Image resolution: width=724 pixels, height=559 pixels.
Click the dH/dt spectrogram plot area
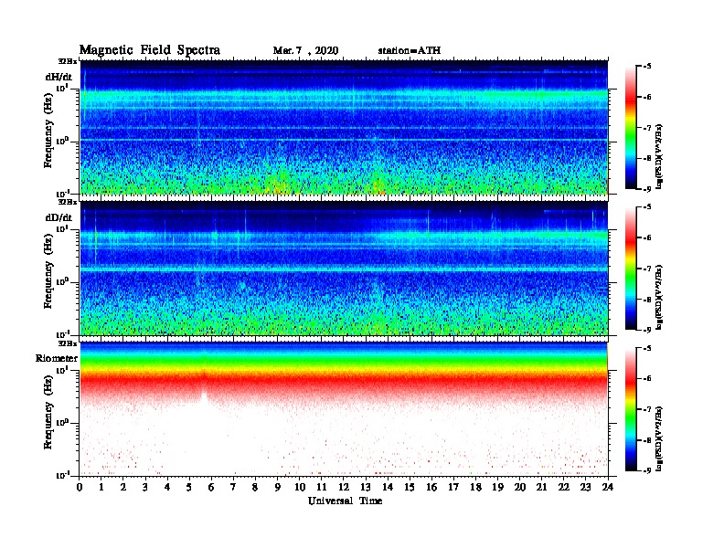click(344, 127)
